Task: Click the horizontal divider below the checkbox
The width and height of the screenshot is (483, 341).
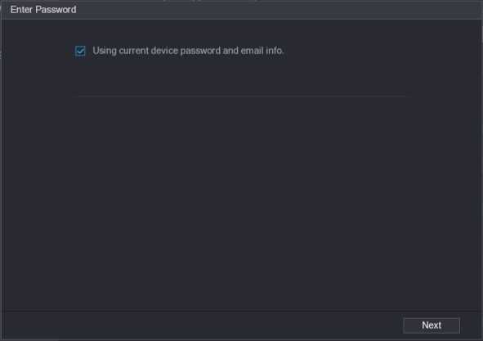Action: [x=242, y=96]
